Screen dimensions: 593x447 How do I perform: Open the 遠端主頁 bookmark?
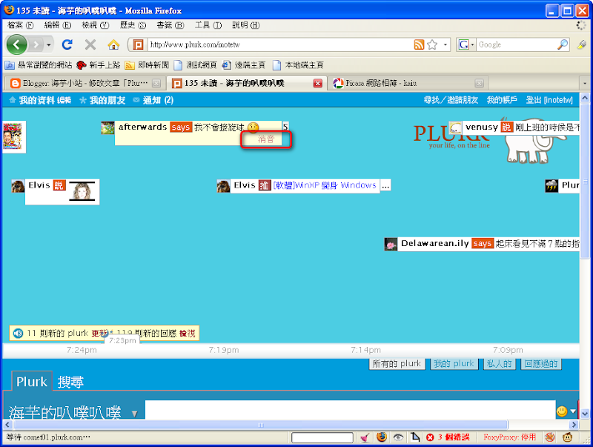244,65
